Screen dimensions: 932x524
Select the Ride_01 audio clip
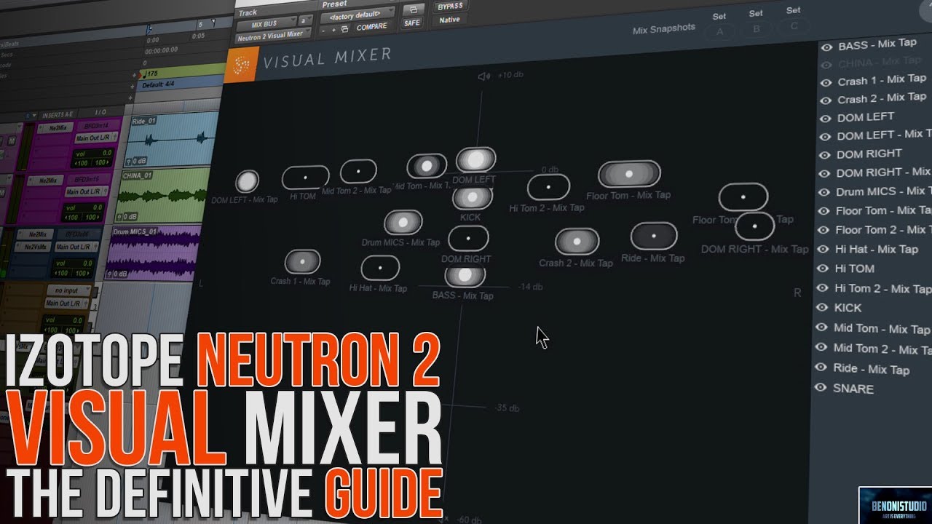(x=171, y=139)
